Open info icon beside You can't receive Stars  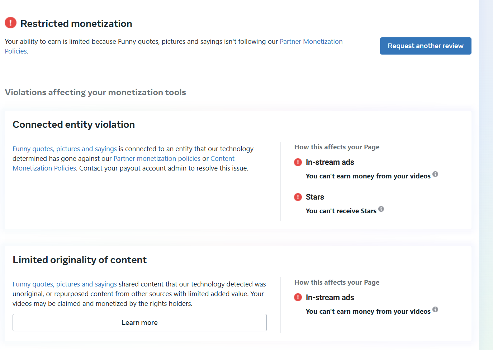point(381,209)
